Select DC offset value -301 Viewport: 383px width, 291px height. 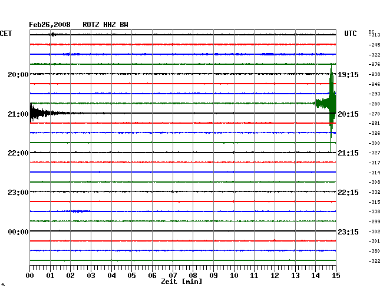coord(374,241)
